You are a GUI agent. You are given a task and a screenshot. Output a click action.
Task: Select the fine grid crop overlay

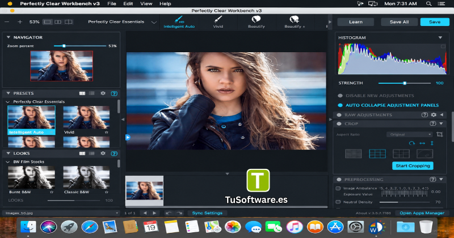(353, 154)
